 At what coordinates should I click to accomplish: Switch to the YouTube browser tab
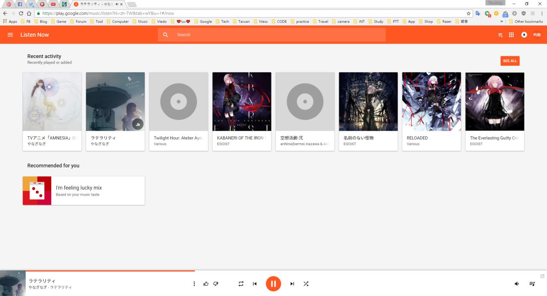[53, 4]
